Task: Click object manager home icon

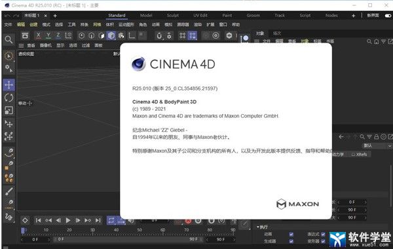Action: pyautogui.click(x=377, y=41)
